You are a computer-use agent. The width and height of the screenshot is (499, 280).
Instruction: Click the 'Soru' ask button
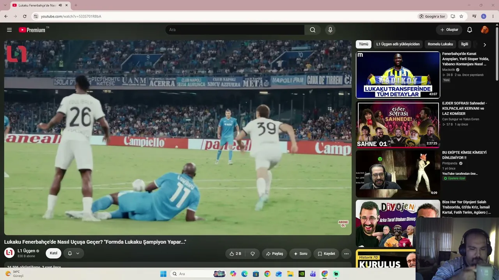301,254
